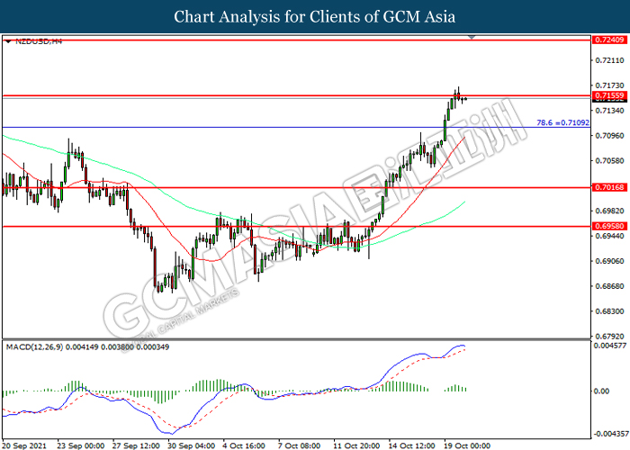Click the 0.68680 price axis value
This screenshot has height=450, width=630.
coord(609,286)
